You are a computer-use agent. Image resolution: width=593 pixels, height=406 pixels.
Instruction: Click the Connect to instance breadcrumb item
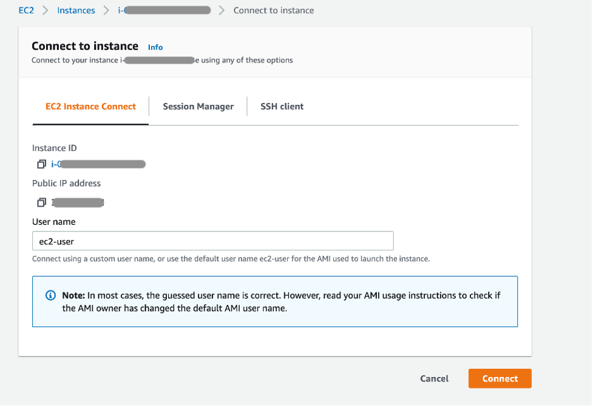click(273, 10)
